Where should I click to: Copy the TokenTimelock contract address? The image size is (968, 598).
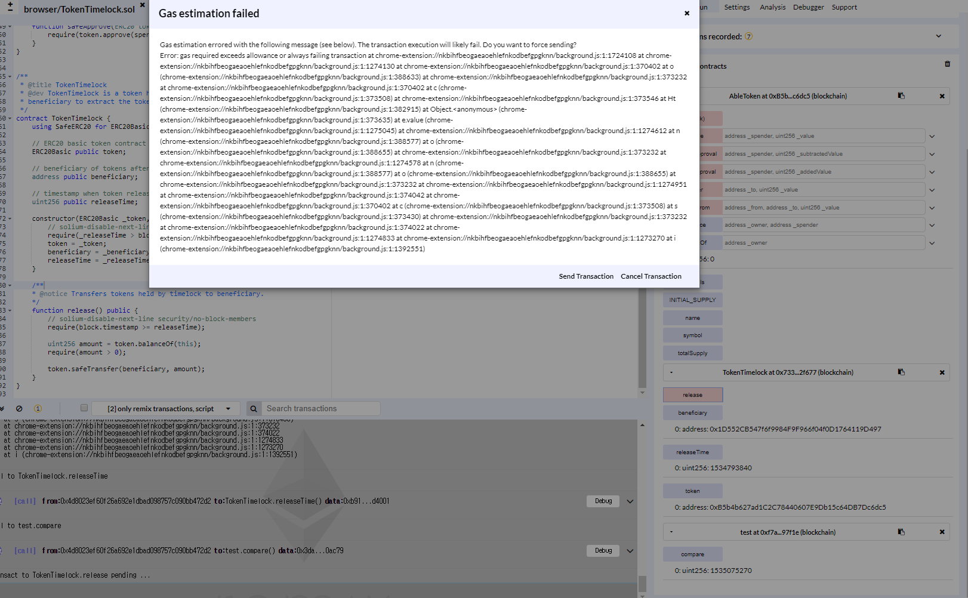[901, 372]
